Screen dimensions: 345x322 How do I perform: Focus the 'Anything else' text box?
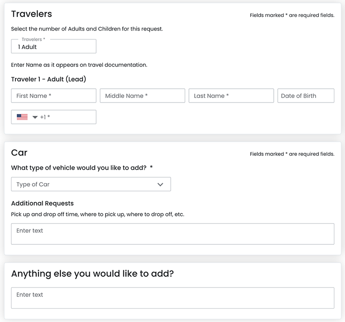[172, 298]
